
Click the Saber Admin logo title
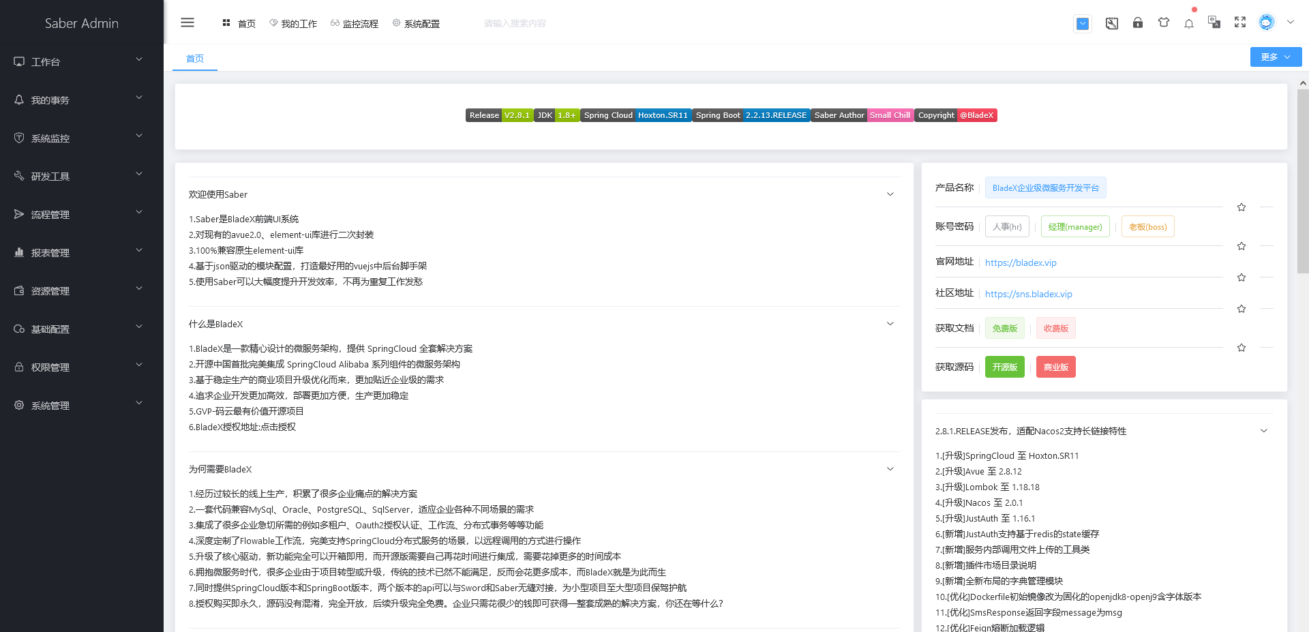82,23
